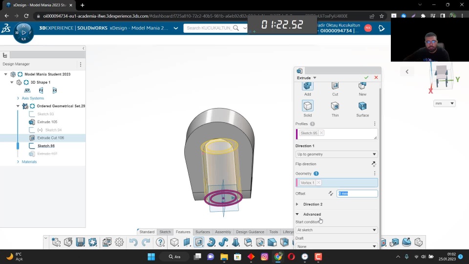Switch to the Surfaces tab

[x=202, y=232]
